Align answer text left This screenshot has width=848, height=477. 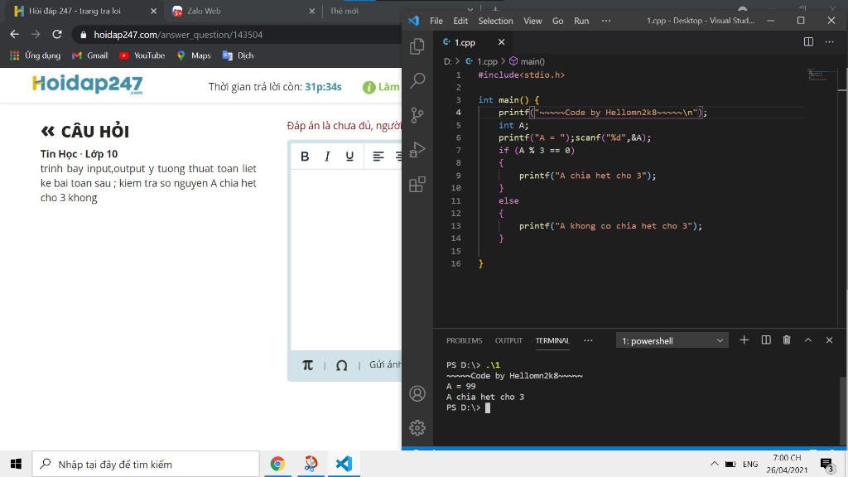point(378,157)
